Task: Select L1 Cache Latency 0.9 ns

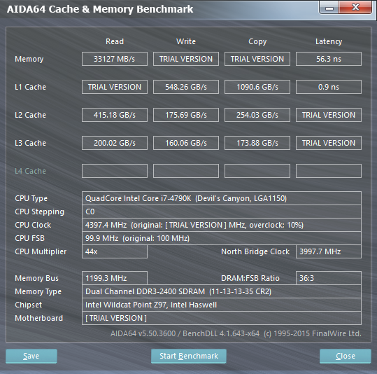Action: (329, 87)
